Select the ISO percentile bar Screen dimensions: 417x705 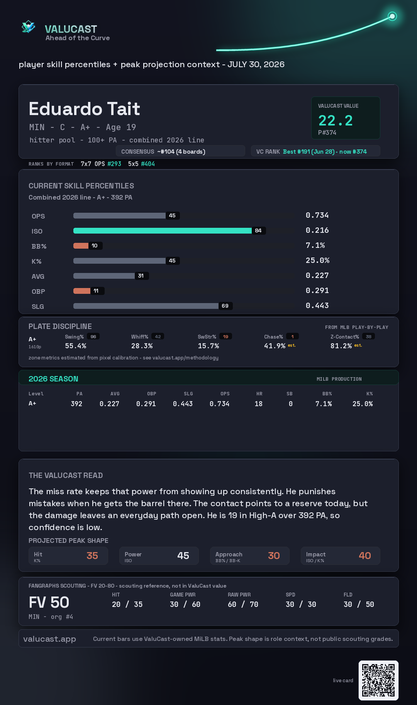(163, 230)
